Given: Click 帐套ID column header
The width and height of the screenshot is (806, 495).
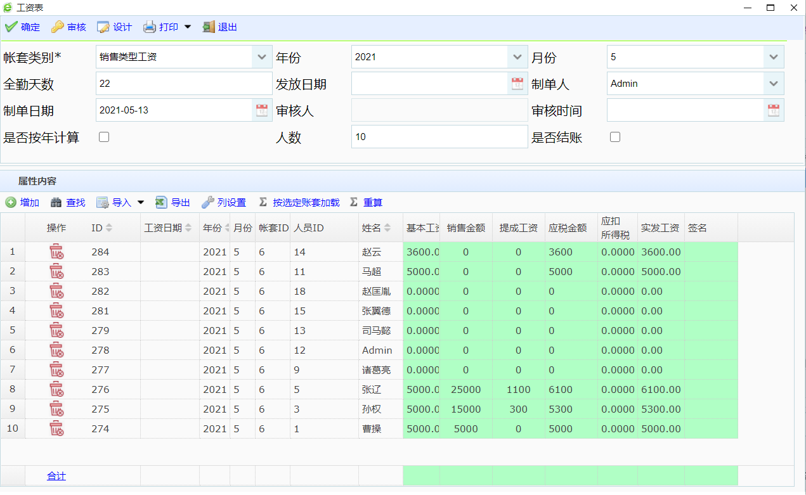Looking at the screenshot, I should (x=273, y=228).
